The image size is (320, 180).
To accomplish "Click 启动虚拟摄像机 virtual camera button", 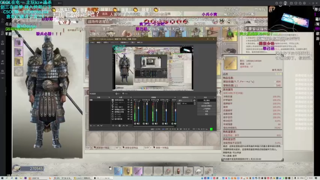I will (206, 106).
